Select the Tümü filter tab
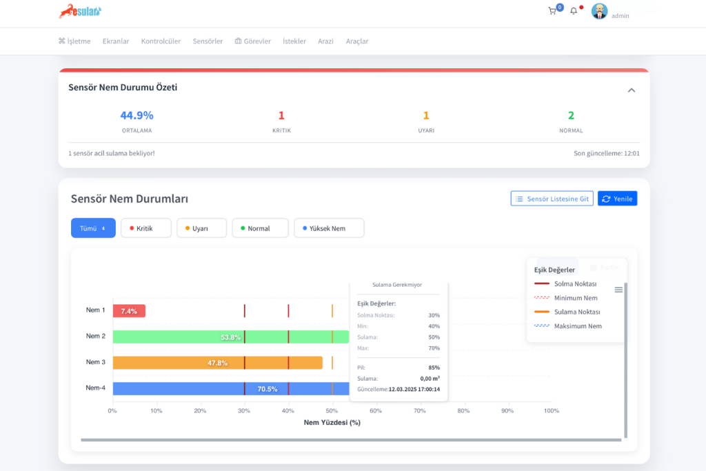The width and height of the screenshot is (706, 471). pyautogui.click(x=93, y=228)
